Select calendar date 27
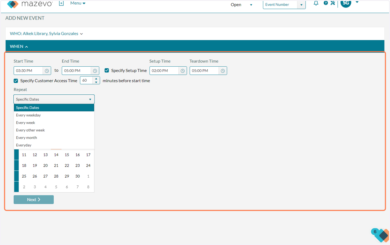The image size is (390, 245). [x=45, y=176]
